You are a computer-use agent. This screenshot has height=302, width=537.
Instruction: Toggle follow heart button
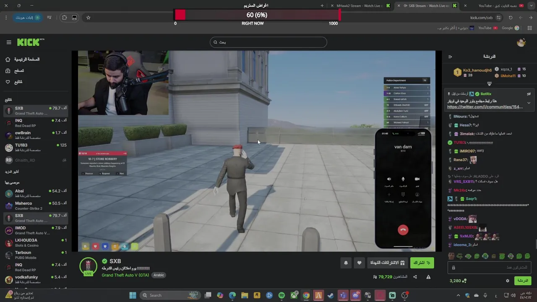click(359, 263)
